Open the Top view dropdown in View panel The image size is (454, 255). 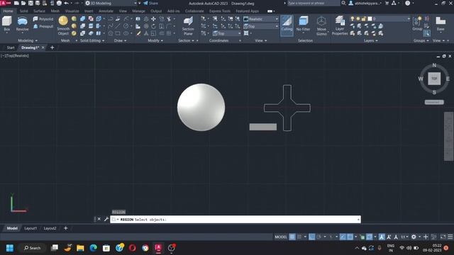tap(261, 26)
